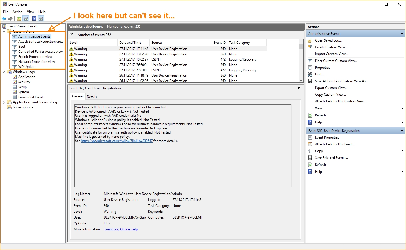Click the Find binoculars icon in Actions
This screenshot has width=406, height=250.
click(x=310, y=74)
